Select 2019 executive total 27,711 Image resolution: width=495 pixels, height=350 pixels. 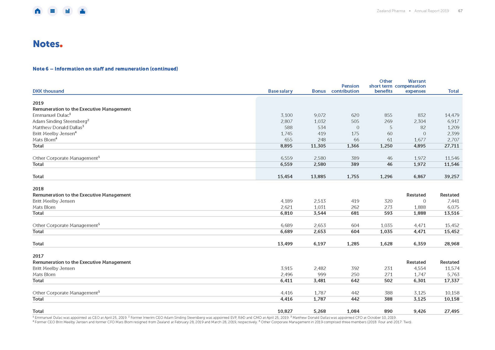452,146
